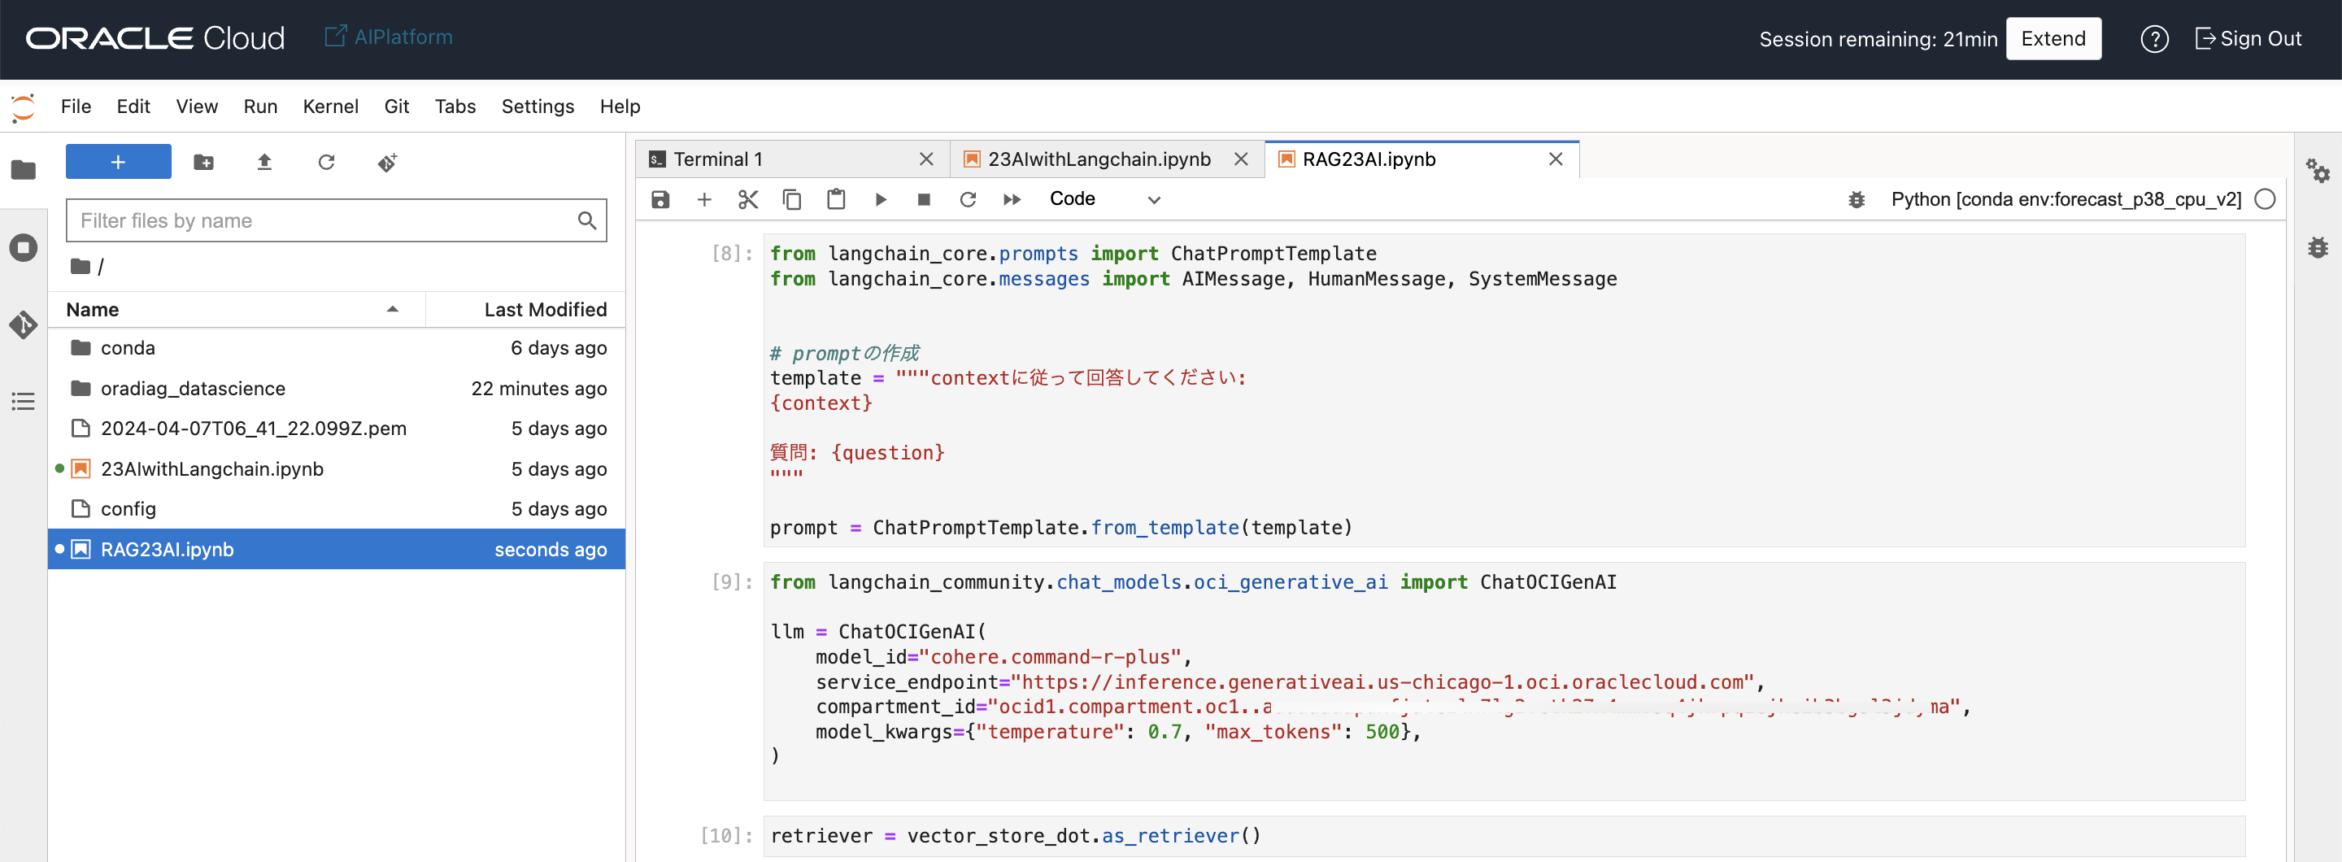The height and width of the screenshot is (862, 2342).
Task: Interrupt the kernel
Action: pos(924,199)
